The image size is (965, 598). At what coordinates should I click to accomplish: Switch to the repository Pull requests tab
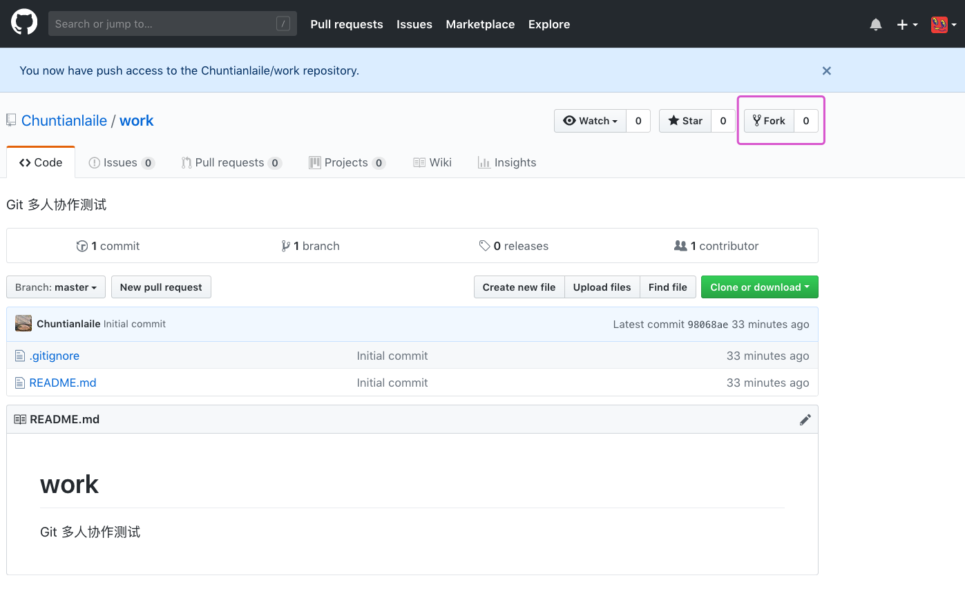pos(231,162)
